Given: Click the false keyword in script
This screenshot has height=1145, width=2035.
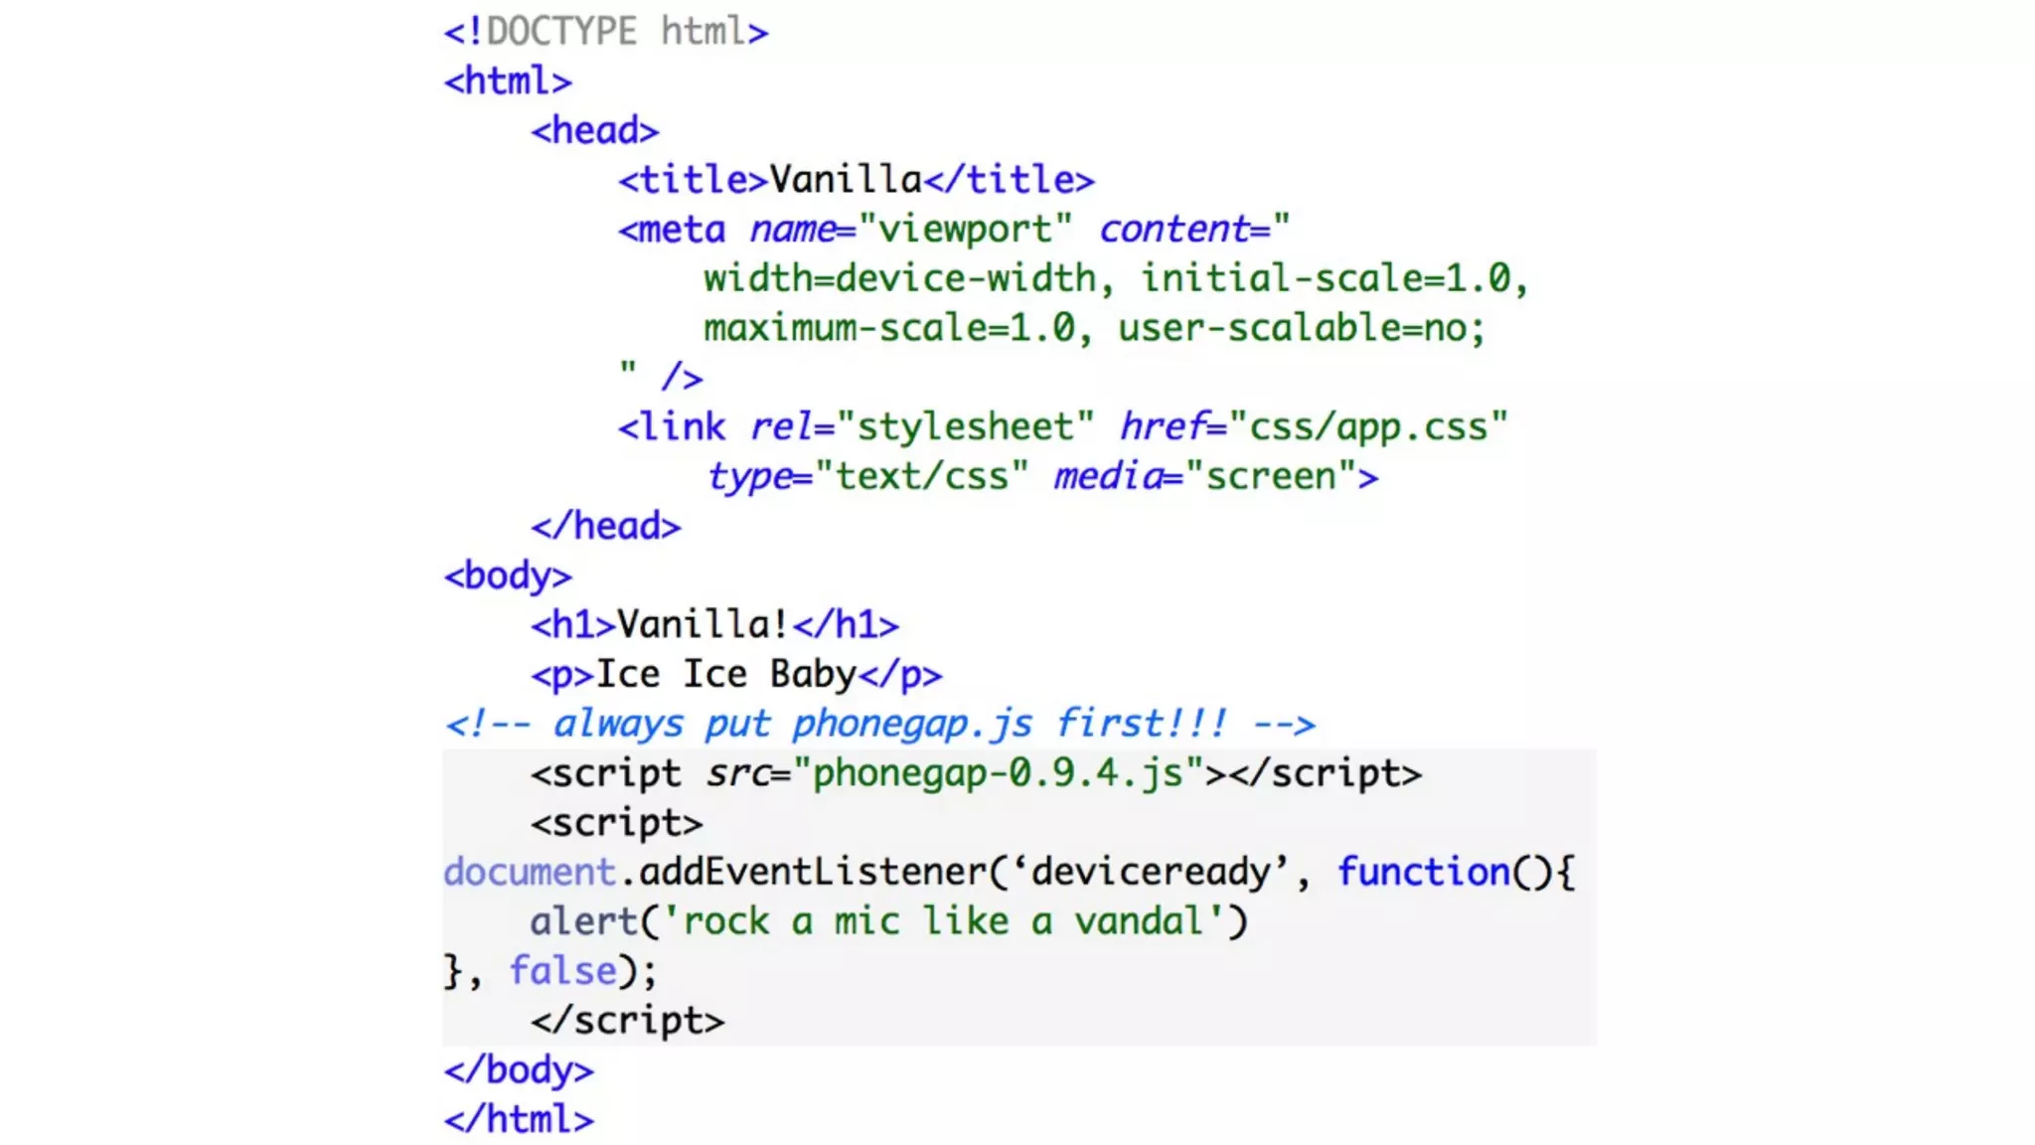Looking at the screenshot, I should coord(562,971).
